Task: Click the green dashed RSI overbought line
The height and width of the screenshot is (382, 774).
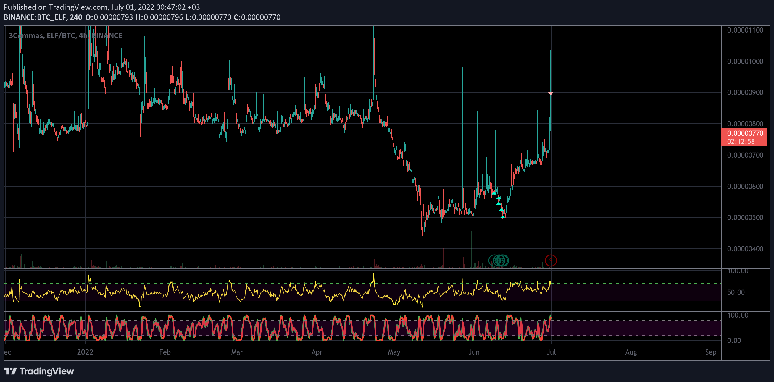Action: pos(363,284)
